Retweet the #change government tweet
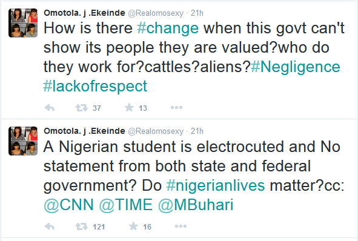358x241 pixels. tap(82, 108)
